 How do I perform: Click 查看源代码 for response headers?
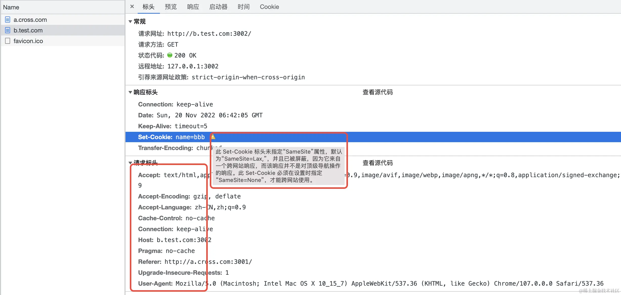[x=378, y=92]
